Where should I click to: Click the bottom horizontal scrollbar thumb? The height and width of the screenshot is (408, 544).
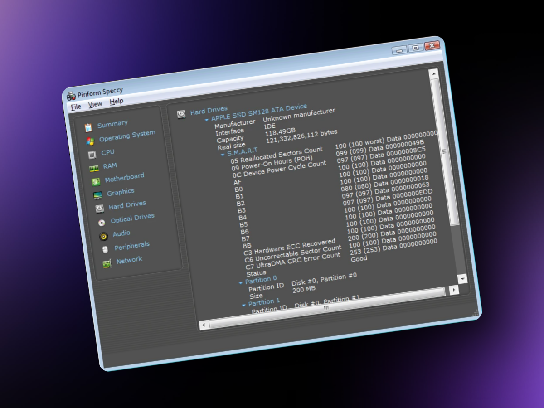tap(327, 307)
